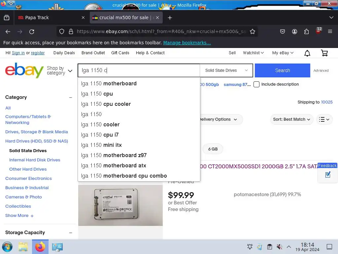The image size is (338, 254).
Task: Open the Solid State Drives category dropdown
Action: click(226, 70)
